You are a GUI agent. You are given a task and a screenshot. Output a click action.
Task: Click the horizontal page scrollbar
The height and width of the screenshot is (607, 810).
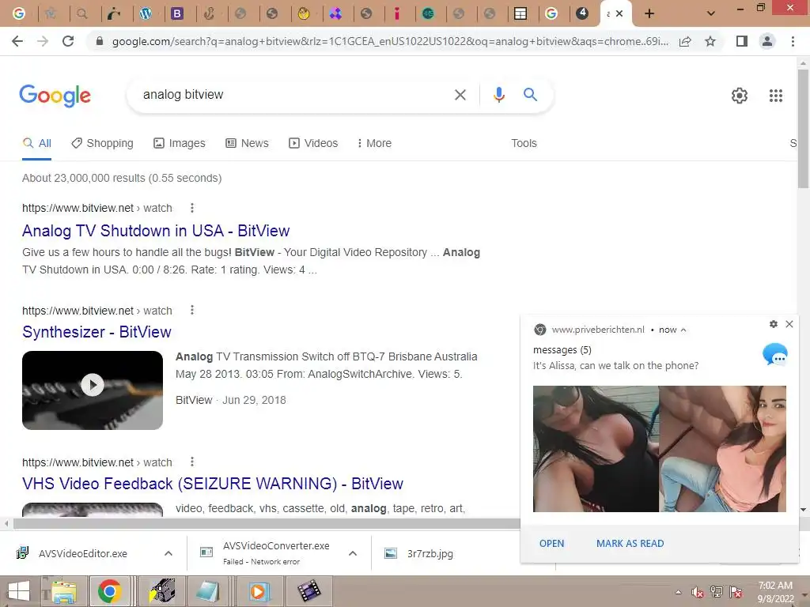click(x=267, y=524)
